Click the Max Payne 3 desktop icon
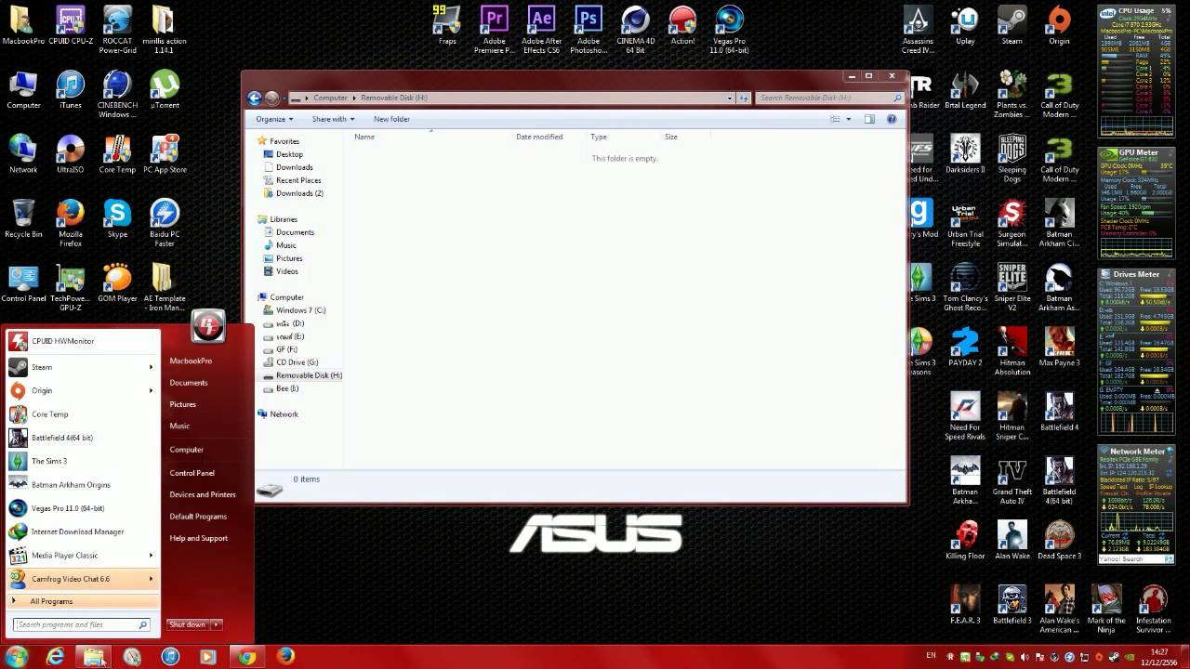Viewport: 1190px width, 669px height. [x=1059, y=348]
